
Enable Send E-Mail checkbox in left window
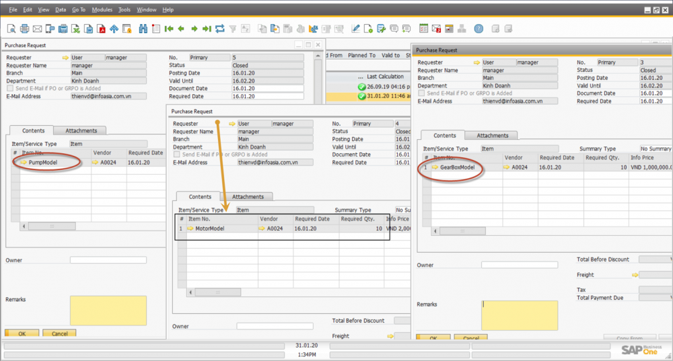9,88
